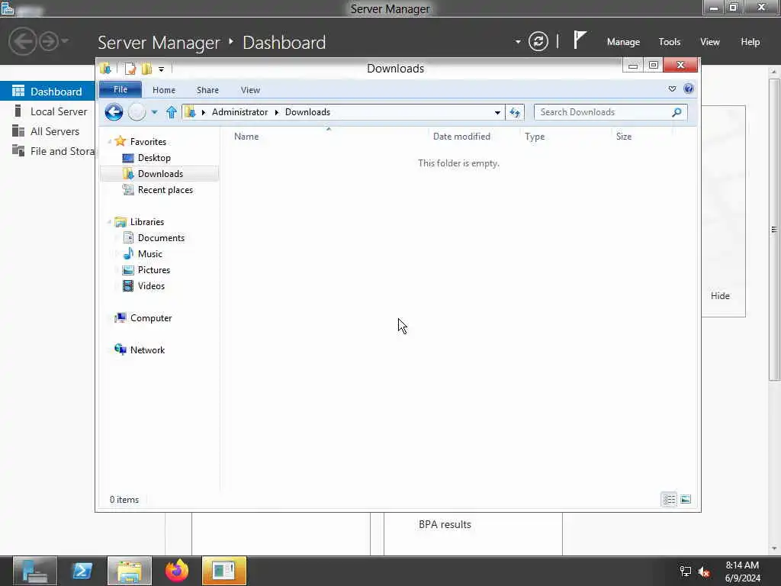781x586 pixels.
Task: Open recent locations dropdown arrow
Action: [154, 112]
